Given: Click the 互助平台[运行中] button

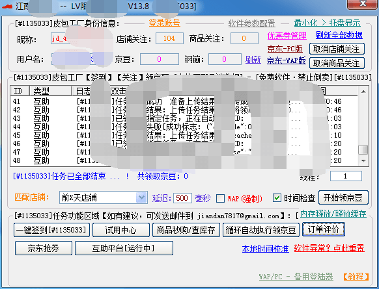Looking at the screenshot, I should coord(124,248).
